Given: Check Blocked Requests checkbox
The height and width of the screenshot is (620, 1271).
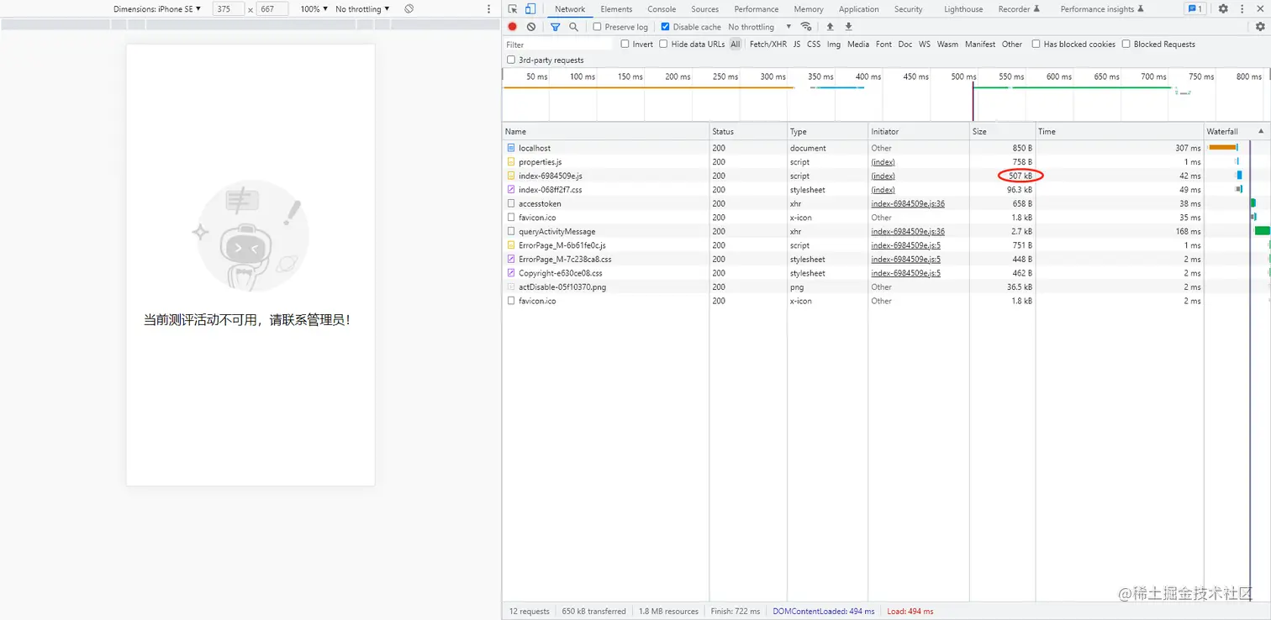Looking at the screenshot, I should click(x=1126, y=44).
